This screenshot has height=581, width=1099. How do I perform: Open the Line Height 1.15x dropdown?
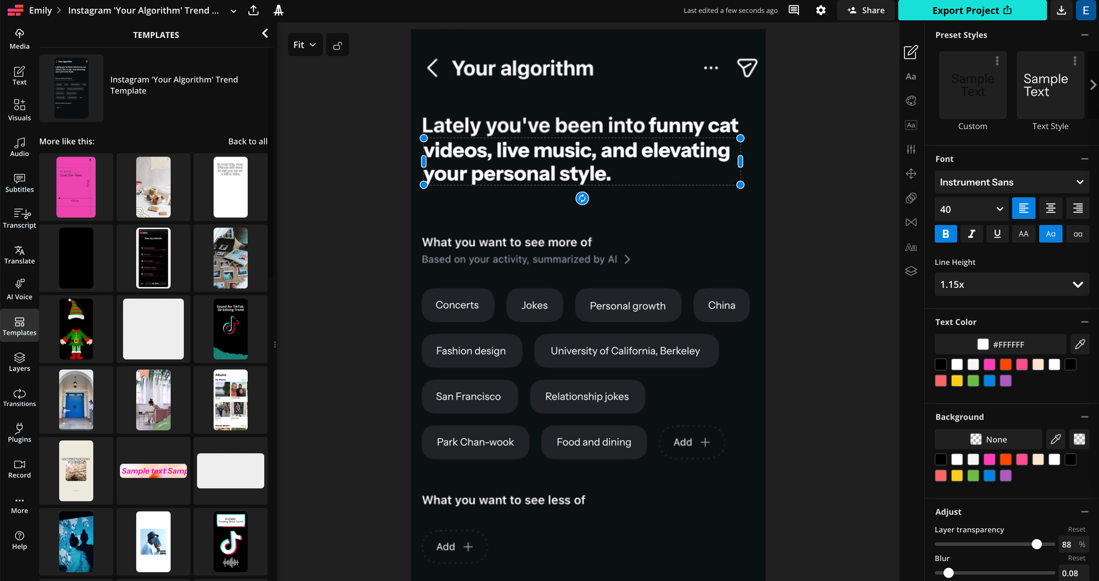[1012, 284]
